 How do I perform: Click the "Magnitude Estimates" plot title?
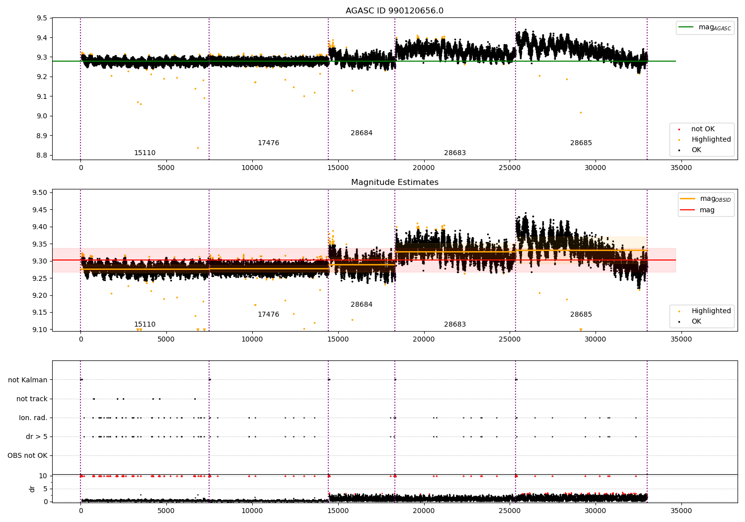[x=395, y=182]
